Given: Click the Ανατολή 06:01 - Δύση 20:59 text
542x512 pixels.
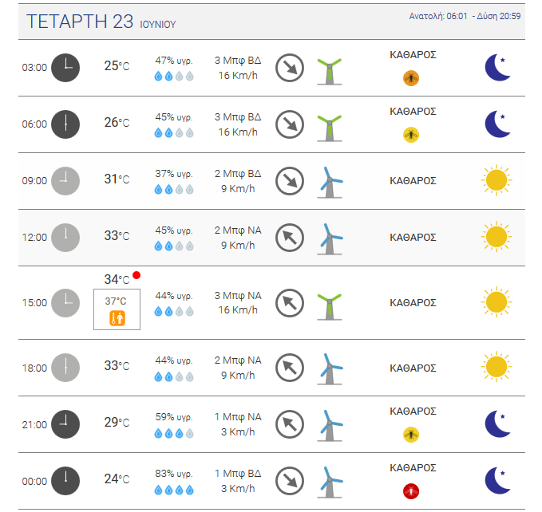Looking at the screenshot, I should click(465, 16).
